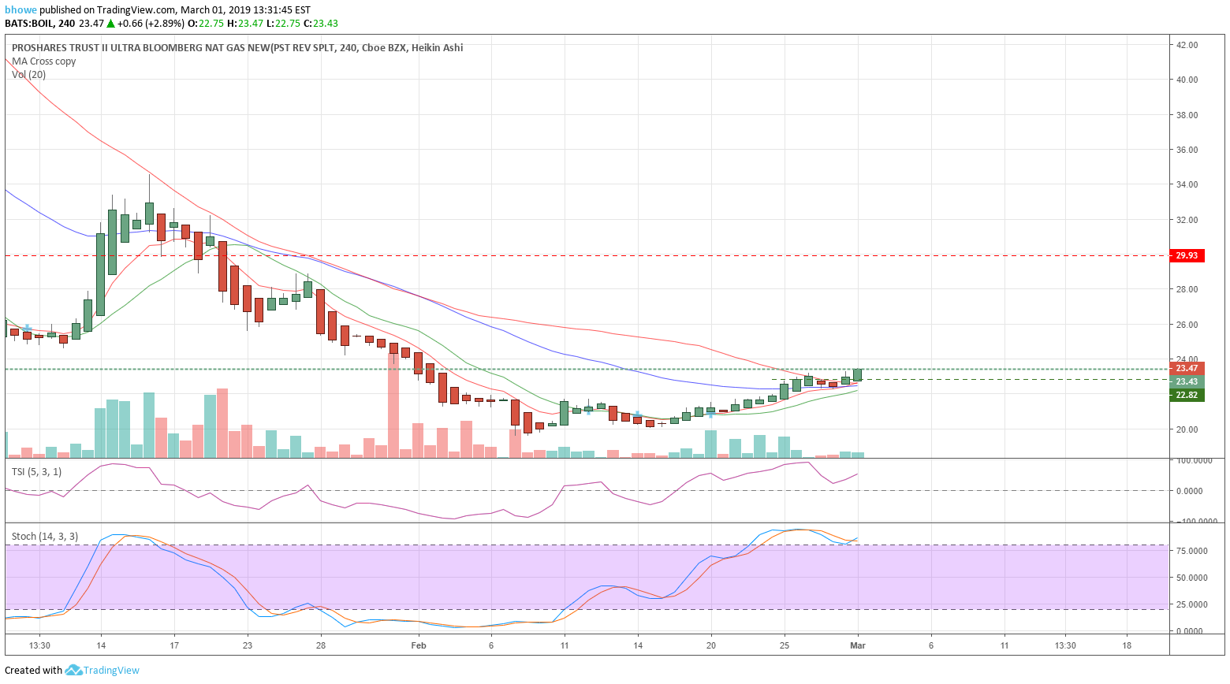Click the 42.00 price axis label

[1187, 45]
